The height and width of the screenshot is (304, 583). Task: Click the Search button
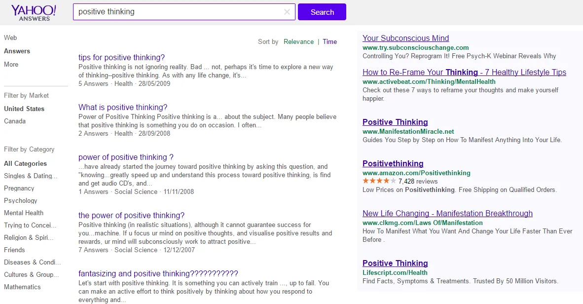(x=322, y=12)
